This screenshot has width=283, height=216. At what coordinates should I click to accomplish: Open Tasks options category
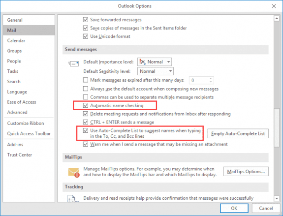[29, 71]
